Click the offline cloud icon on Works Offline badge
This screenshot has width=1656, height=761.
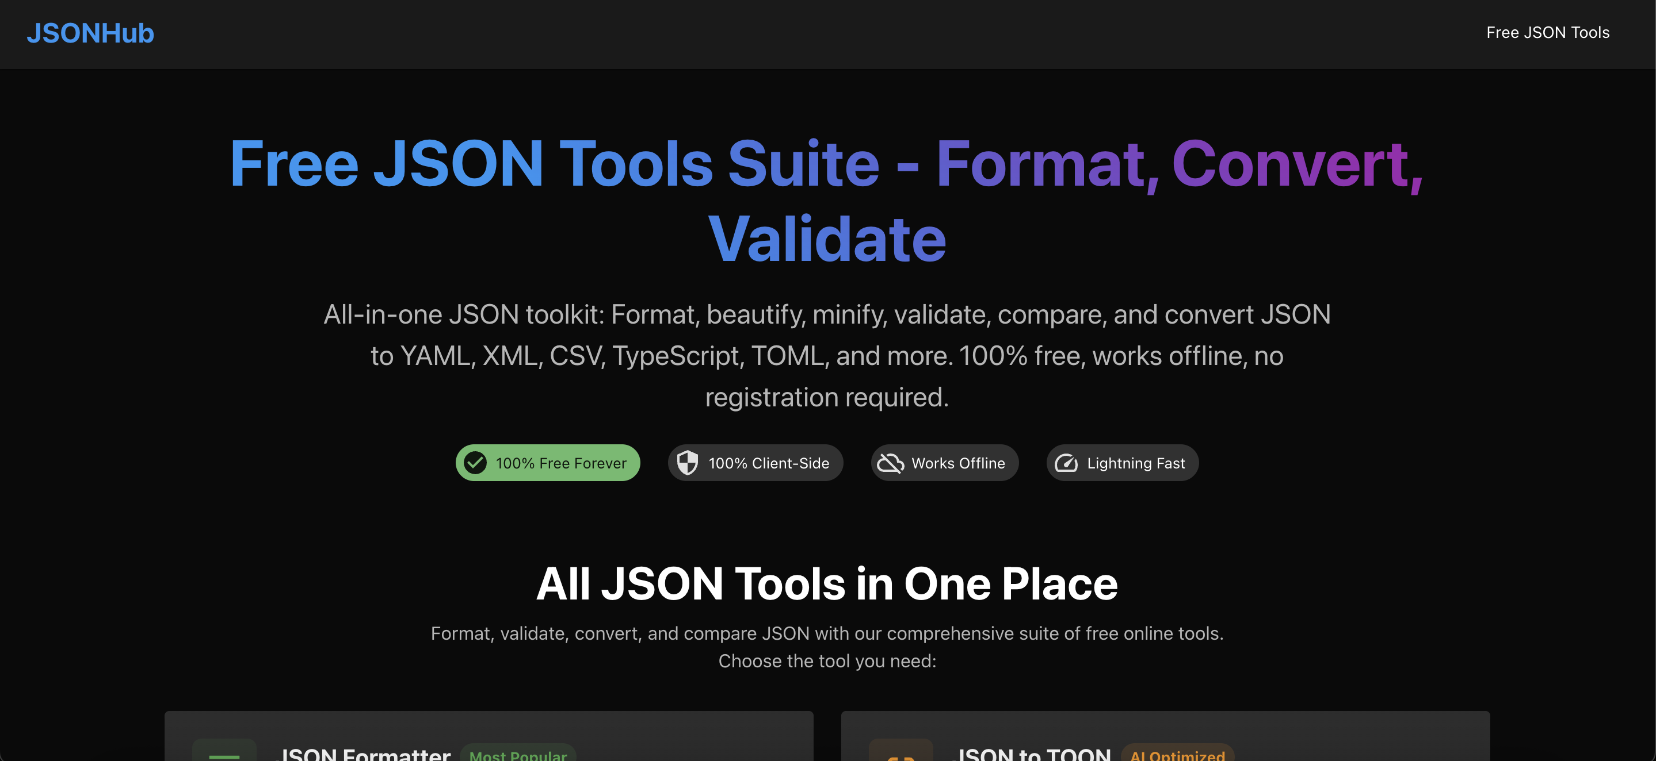click(890, 462)
